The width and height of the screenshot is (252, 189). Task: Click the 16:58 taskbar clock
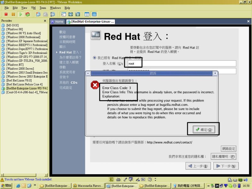tap(246, 186)
